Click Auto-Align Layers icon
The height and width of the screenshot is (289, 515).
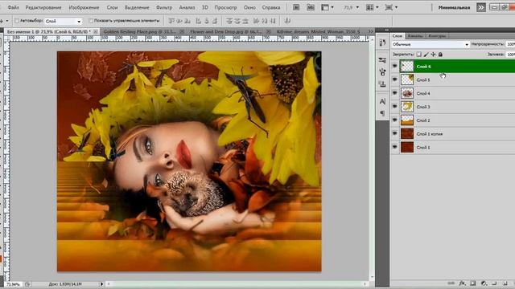pyautogui.click(x=287, y=21)
